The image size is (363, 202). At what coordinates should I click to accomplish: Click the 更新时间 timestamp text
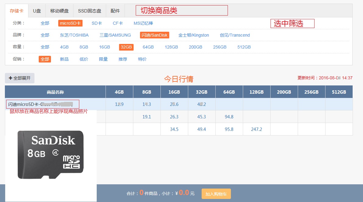[325, 78]
